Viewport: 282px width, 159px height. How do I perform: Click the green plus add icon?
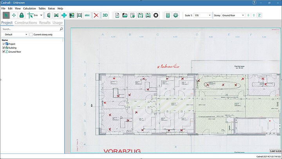coord(64,15)
